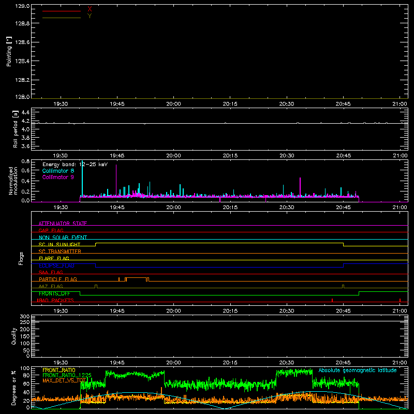Image resolution: width=414 pixels, height=414 pixels.
Task: Click the BAD_PACKETS flag label
Action: point(56,300)
